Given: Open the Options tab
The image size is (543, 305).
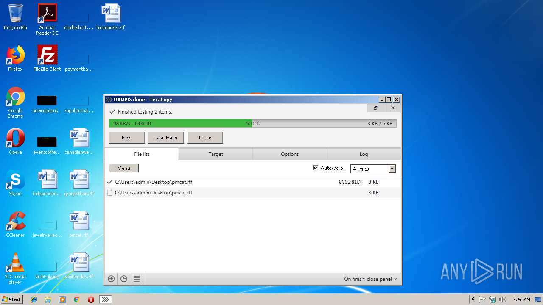Looking at the screenshot, I should point(290,154).
